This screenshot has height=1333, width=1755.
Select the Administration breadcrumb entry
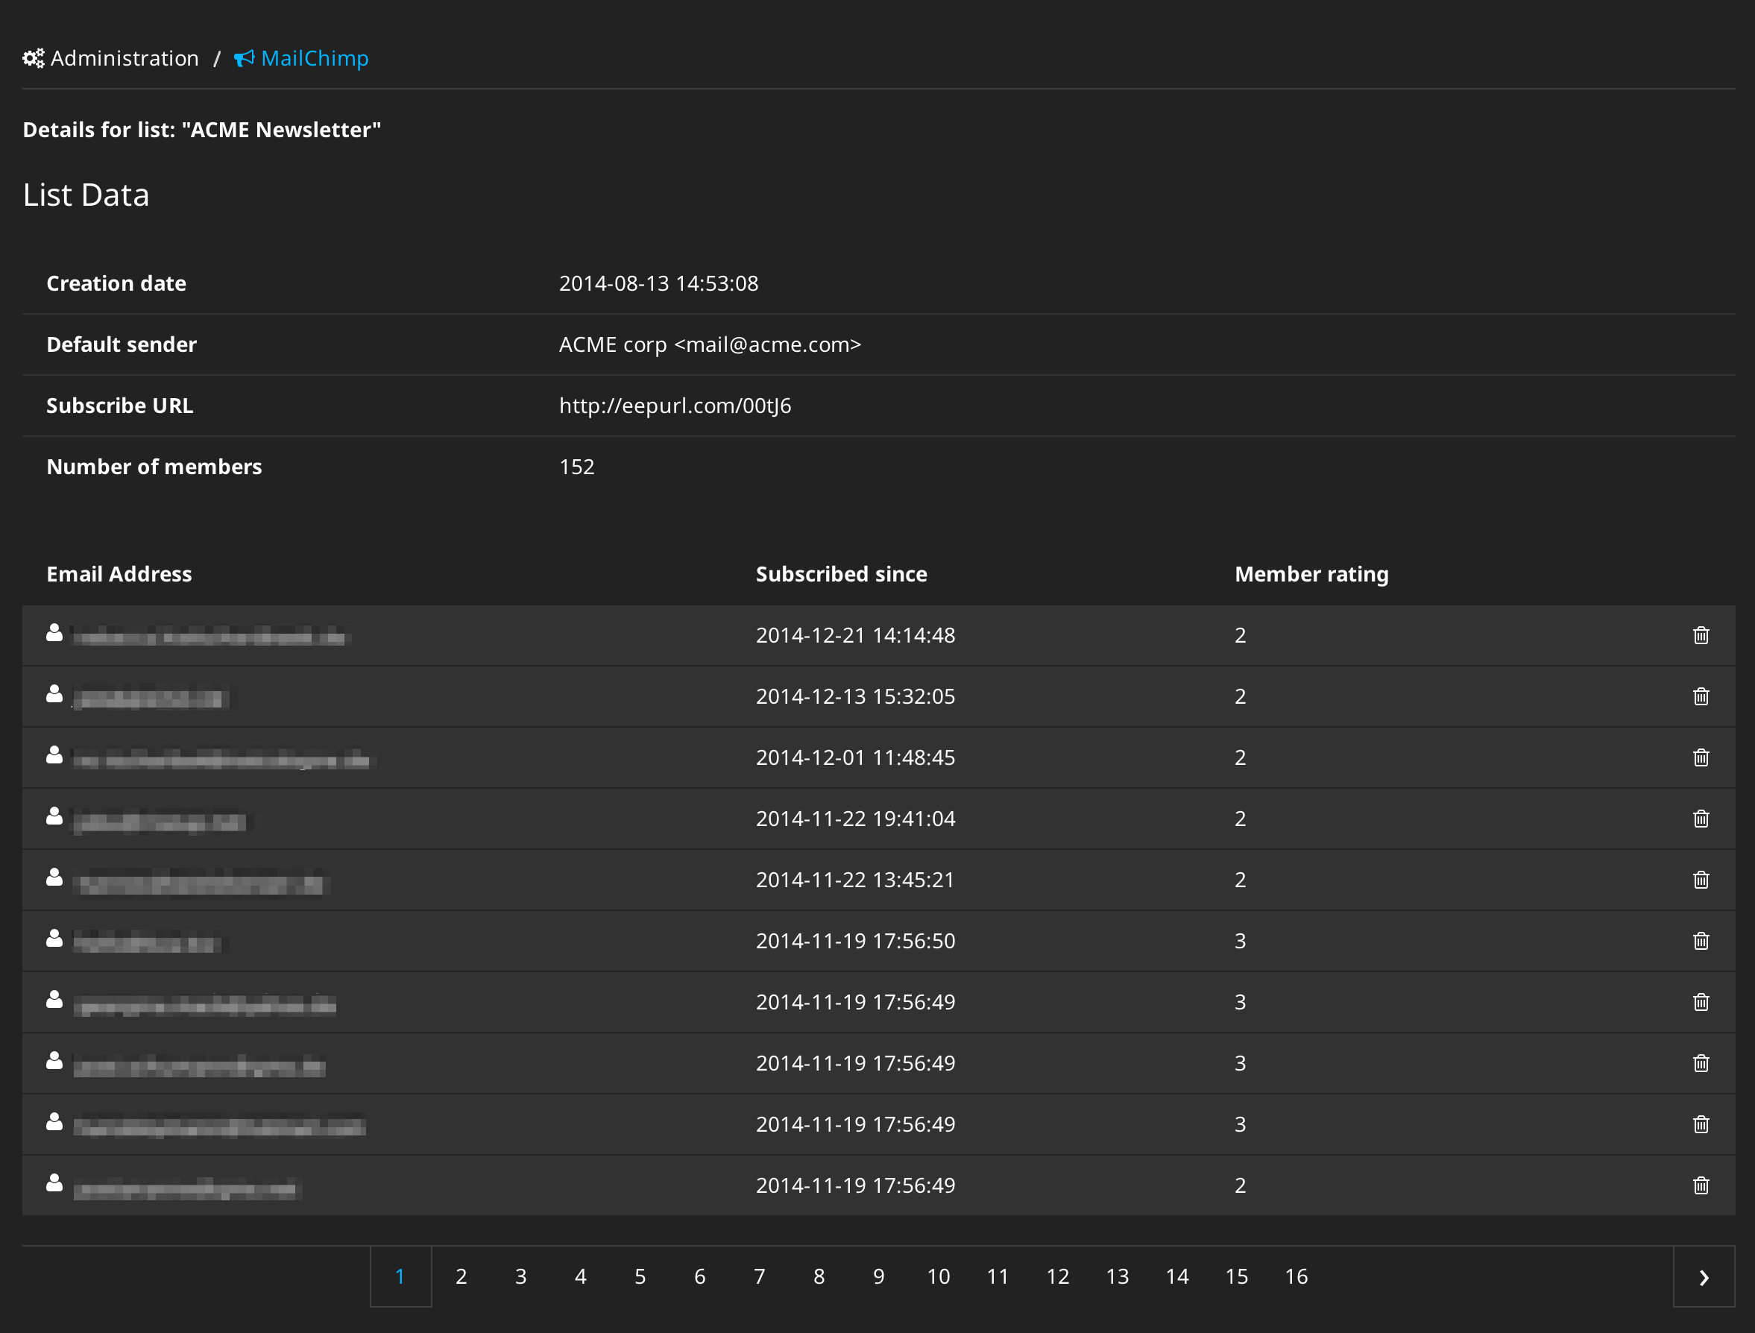click(125, 58)
